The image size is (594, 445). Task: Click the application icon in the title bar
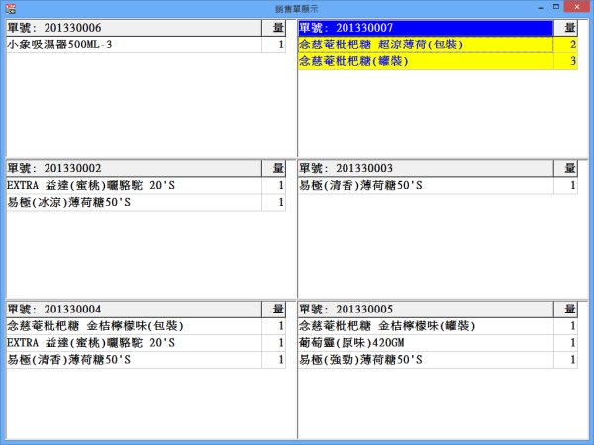tap(11, 8)
